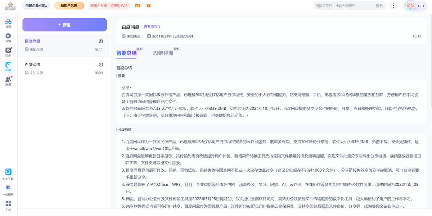
Task: Click the 新用户优惠 button
Action: coord(69,6)
